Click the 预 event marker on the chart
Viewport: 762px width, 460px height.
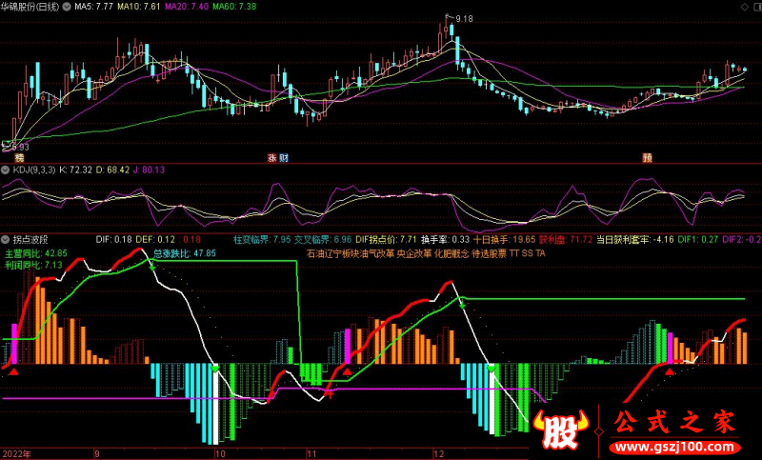pyautogui.click(x=648, y=158)
